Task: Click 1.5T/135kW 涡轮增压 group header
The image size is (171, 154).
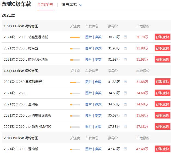Action: (21, 71)
